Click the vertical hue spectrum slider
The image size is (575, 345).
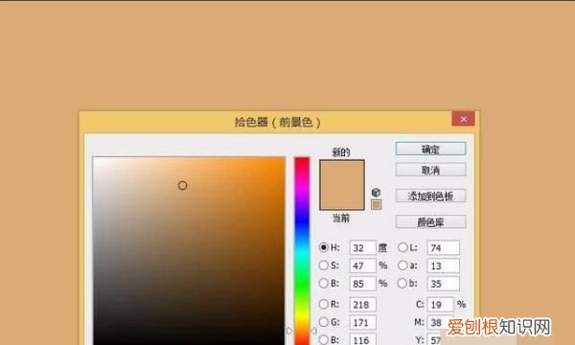(302, 251)
